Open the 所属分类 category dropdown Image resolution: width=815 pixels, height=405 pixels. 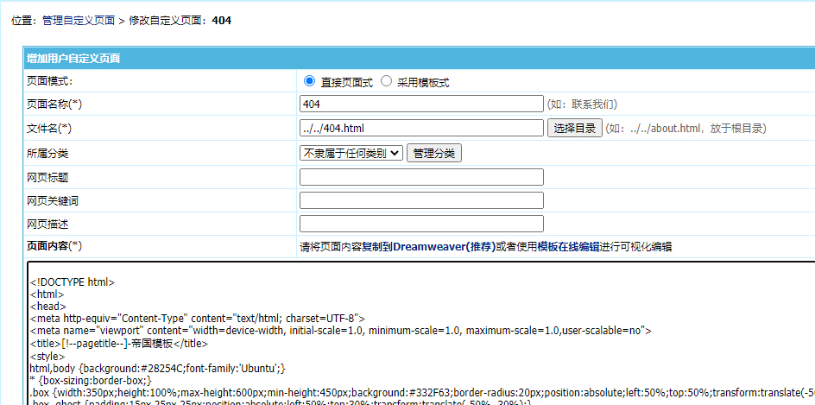click(x=351, y=153)
